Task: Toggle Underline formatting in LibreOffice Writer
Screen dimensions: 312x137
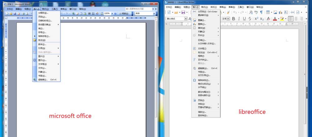Action: pyautogui.click(x=244, y=19)
